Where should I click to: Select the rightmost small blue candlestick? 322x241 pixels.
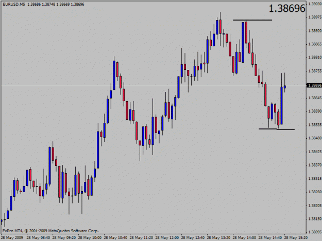(x=284, y=87)
